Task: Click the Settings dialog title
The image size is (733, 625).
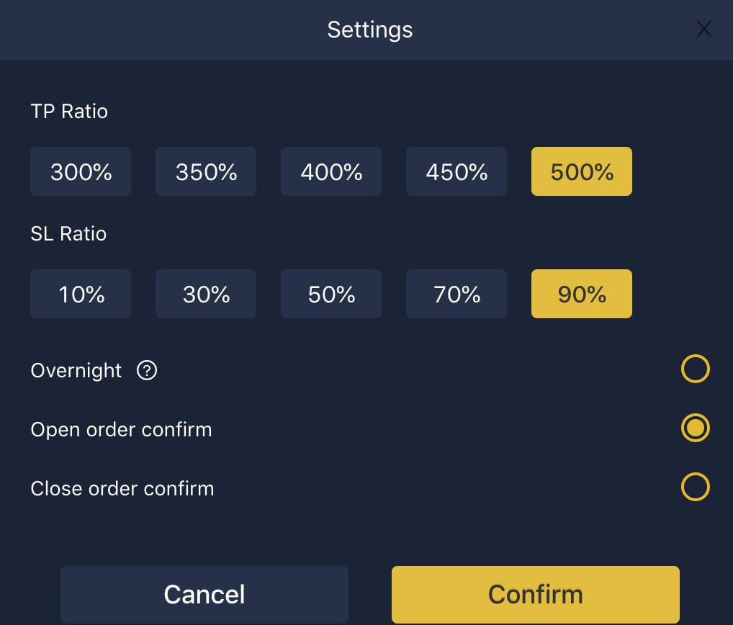Action: pos(370,30)
